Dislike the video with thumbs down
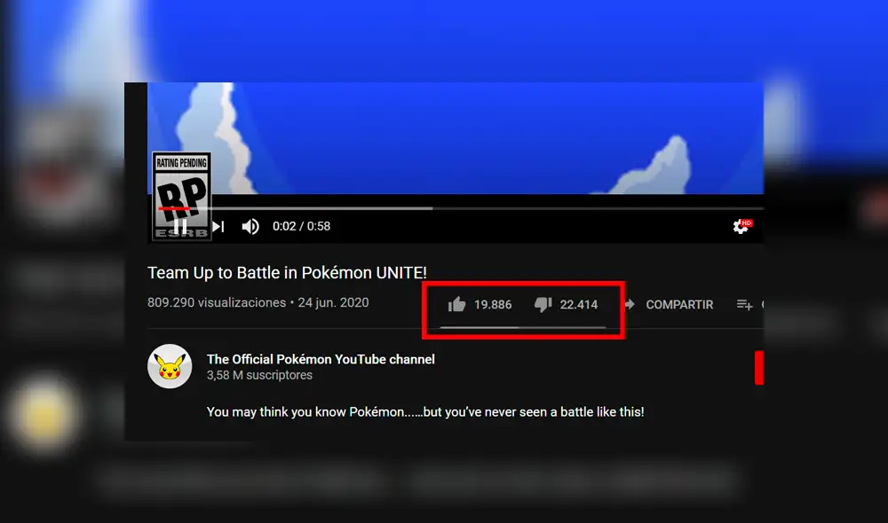888x523 pixels. click(x=543, y=304)
